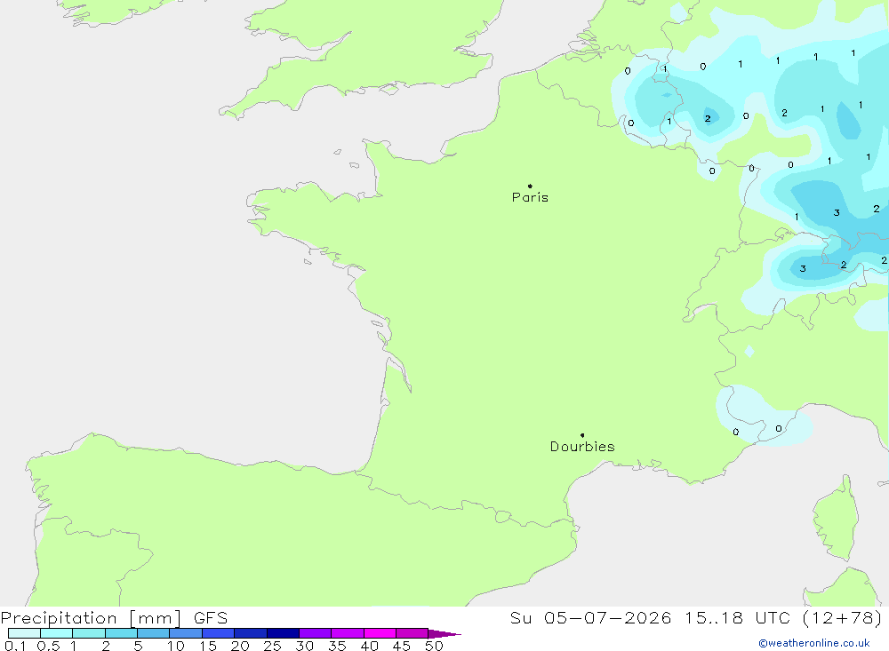
Task: Pick the 25–30 mm dark navy swatch
Action: coord(283,633)
